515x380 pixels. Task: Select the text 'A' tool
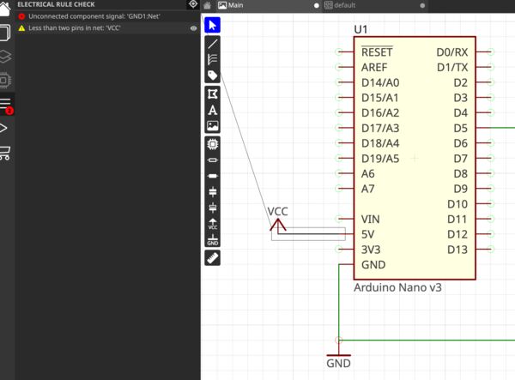[213, 110]
